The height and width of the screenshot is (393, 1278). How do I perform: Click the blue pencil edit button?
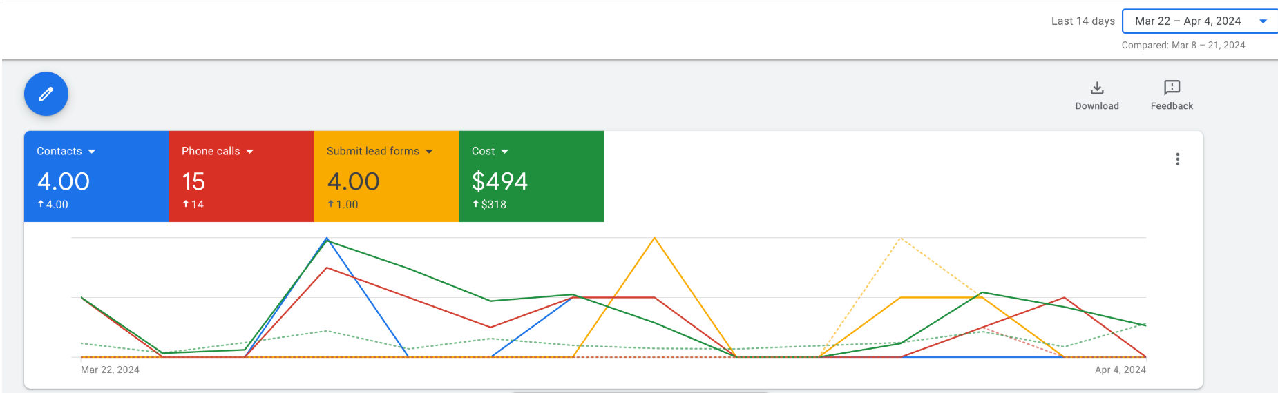click(x=46, y=94)
